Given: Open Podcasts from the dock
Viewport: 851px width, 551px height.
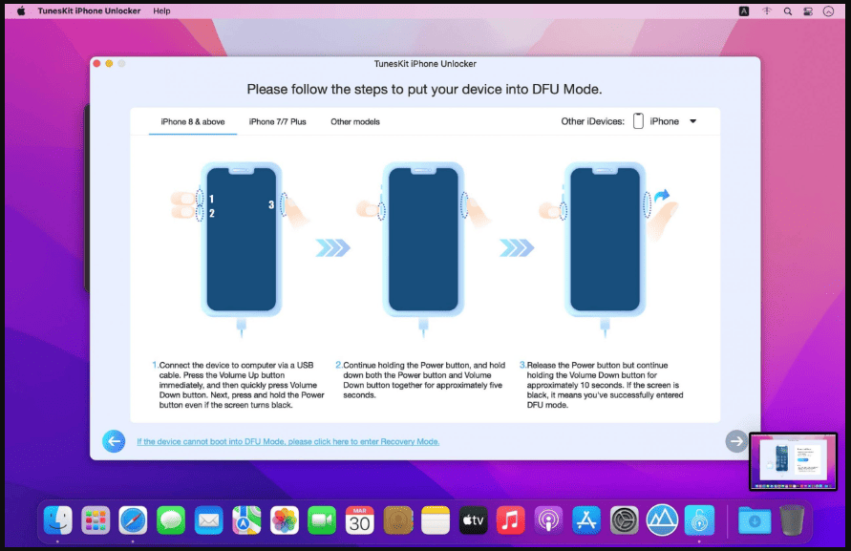Looking at the screenshot, I should click(x=548, y=520).
